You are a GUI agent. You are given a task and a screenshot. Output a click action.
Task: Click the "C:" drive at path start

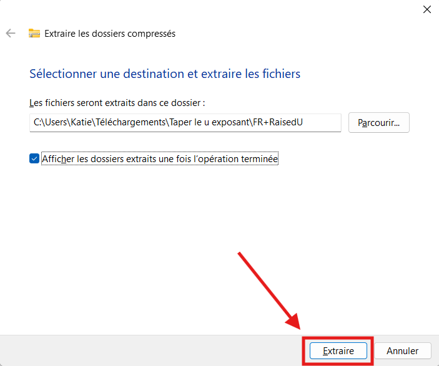coord(37,123)
